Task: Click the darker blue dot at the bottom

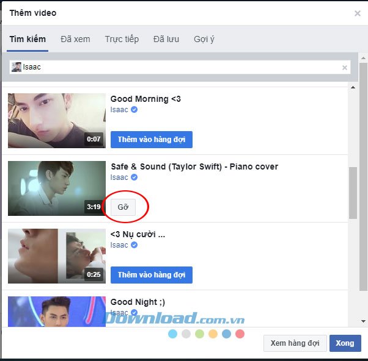Action: tap(226, 334)
